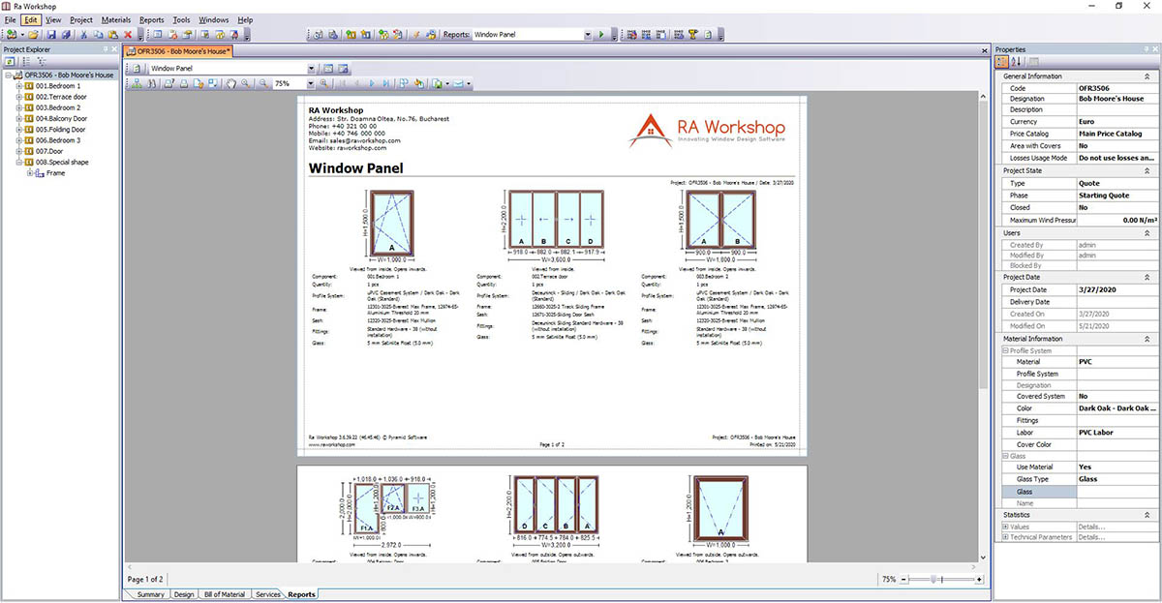
Task: Switch properties to categorized view icon
Action: pos(1003,61)
